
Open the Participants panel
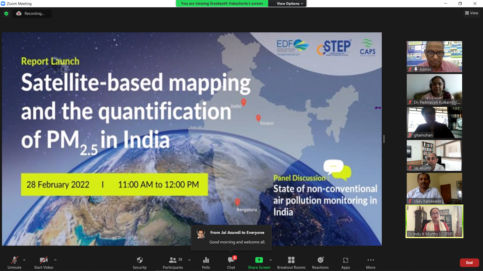(173, 262)
